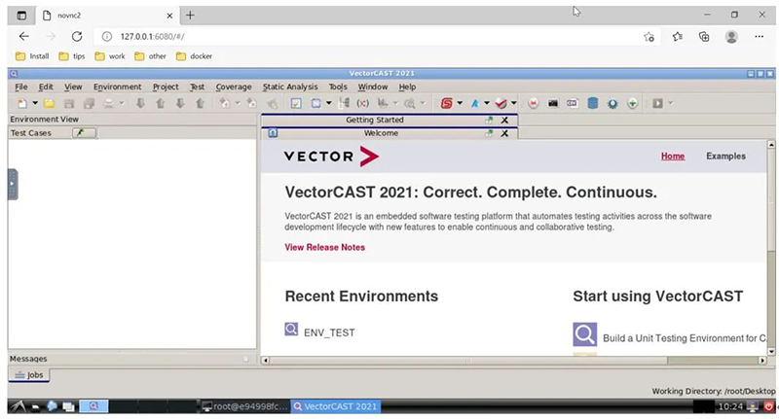
Task: Click the pin button beside Test Cases
Action: (x=84, y=133)
